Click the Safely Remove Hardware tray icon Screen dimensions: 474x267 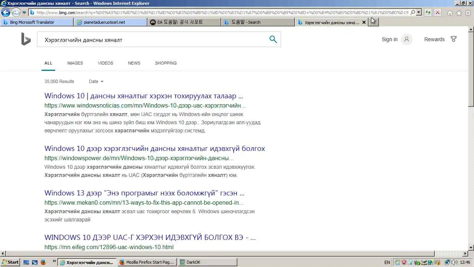417,263
